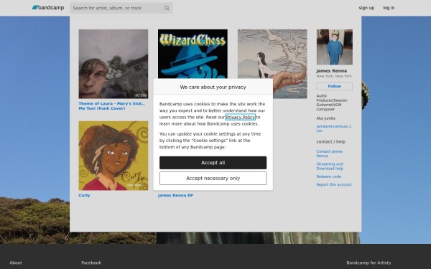Click the Curly title link

pyautogui.click(x=84, y=195)
